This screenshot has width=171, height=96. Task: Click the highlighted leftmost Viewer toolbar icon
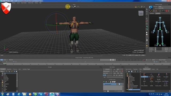point(68,7)
